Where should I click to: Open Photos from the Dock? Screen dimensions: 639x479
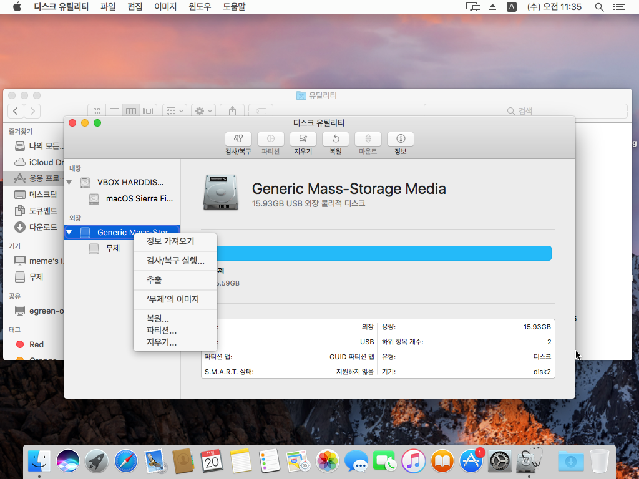[327, 461]
